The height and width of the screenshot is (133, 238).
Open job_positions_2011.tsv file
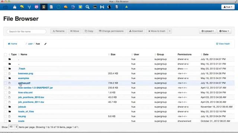click(x=31, y=102)
